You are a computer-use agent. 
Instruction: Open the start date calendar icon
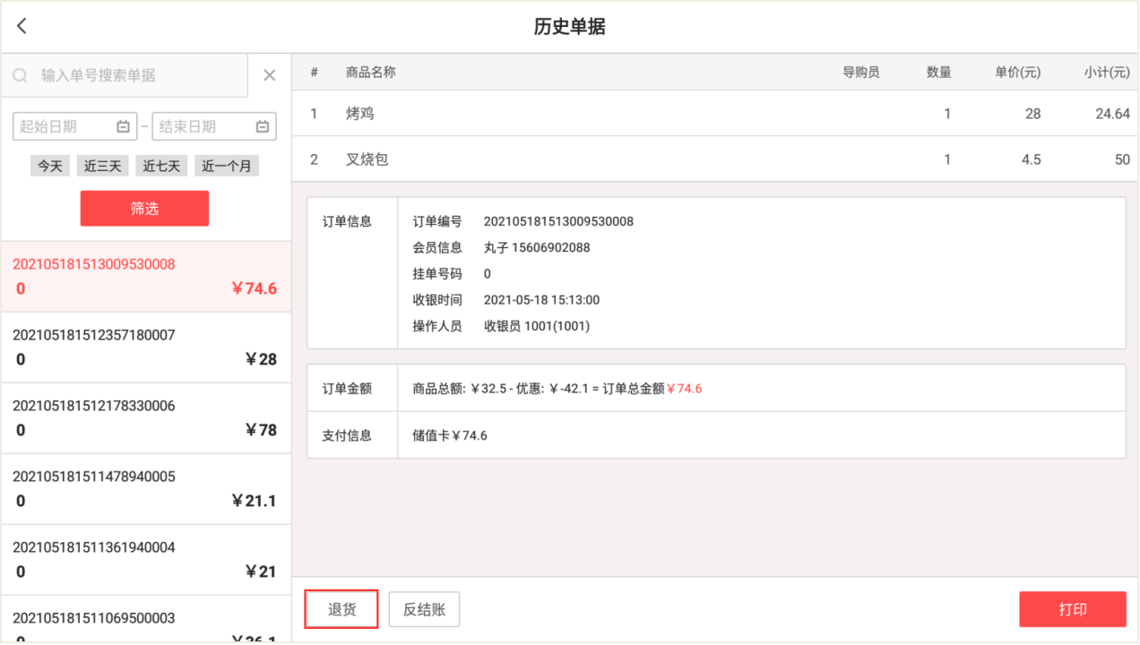coord(124,126)
